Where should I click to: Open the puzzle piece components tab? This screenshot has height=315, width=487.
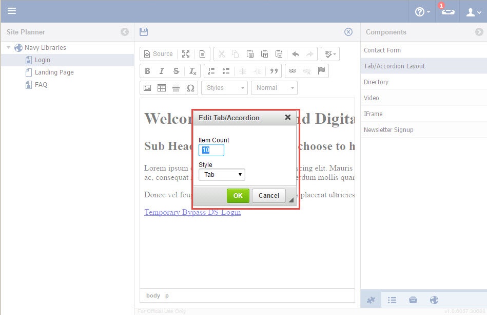click(x=372, y=300)
